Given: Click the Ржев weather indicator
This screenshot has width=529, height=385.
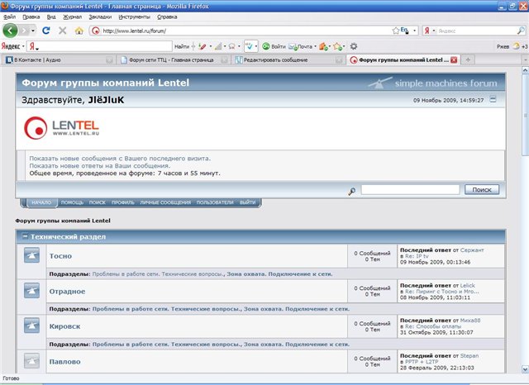Looking at the screenshot, I should click(511, 46).
